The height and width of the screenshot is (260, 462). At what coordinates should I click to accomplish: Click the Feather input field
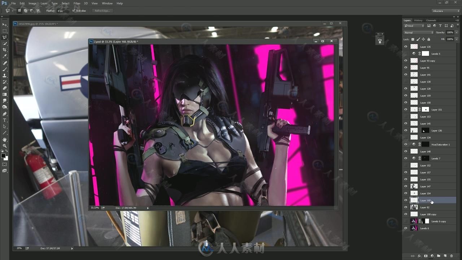[x=63, y=11]
